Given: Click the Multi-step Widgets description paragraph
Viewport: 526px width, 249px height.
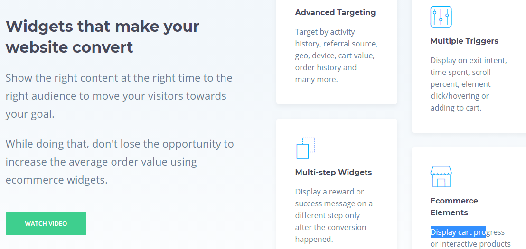Looking at the screenshot, I should [x=334, y=215].
